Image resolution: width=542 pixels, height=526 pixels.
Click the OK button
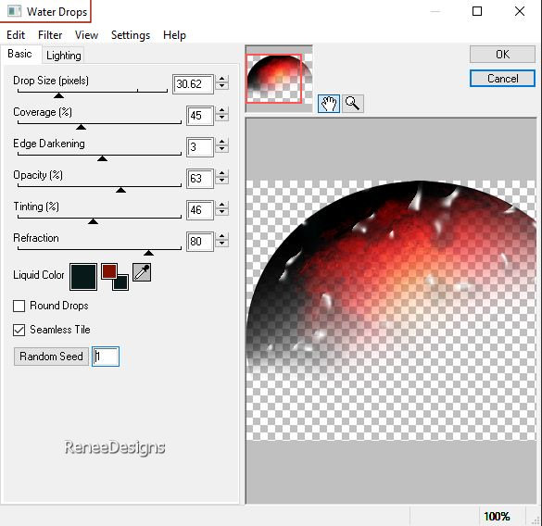coord(502,55)
